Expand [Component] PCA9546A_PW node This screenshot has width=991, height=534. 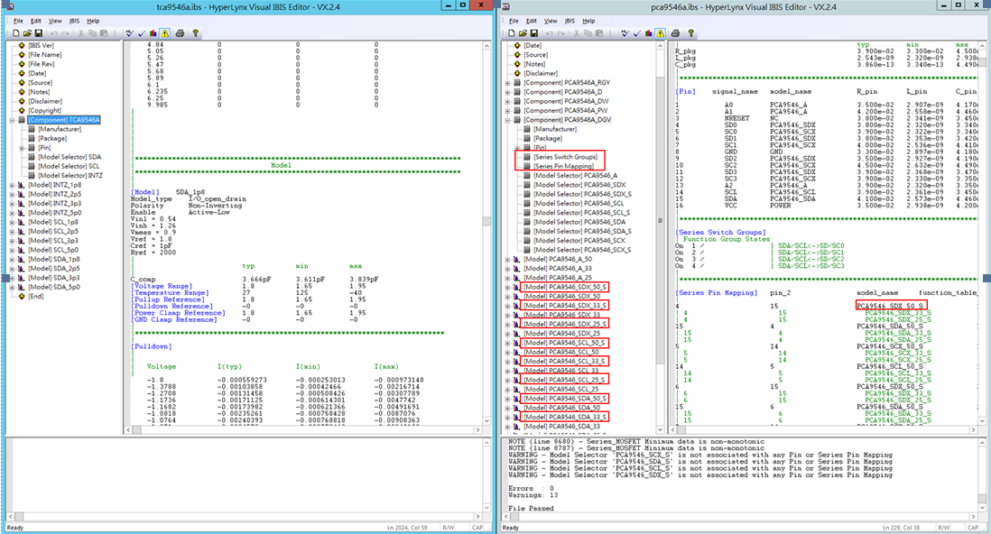click(x=507, y=111)
